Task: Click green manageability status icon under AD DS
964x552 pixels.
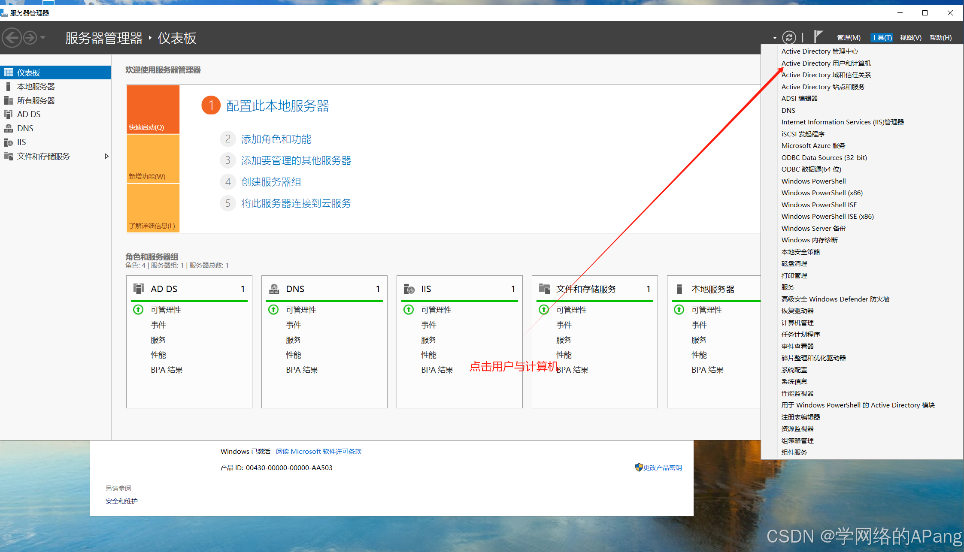Action: pos(138,310)
